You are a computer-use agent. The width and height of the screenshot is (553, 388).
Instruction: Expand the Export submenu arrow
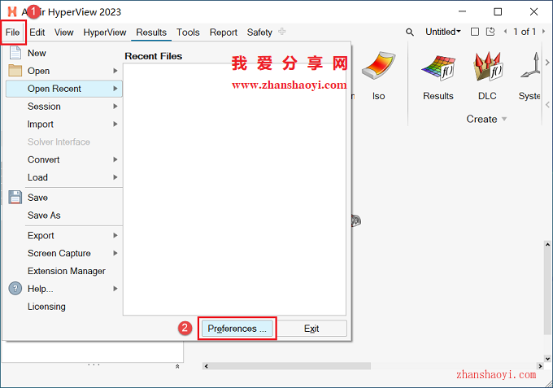[115, 235]
